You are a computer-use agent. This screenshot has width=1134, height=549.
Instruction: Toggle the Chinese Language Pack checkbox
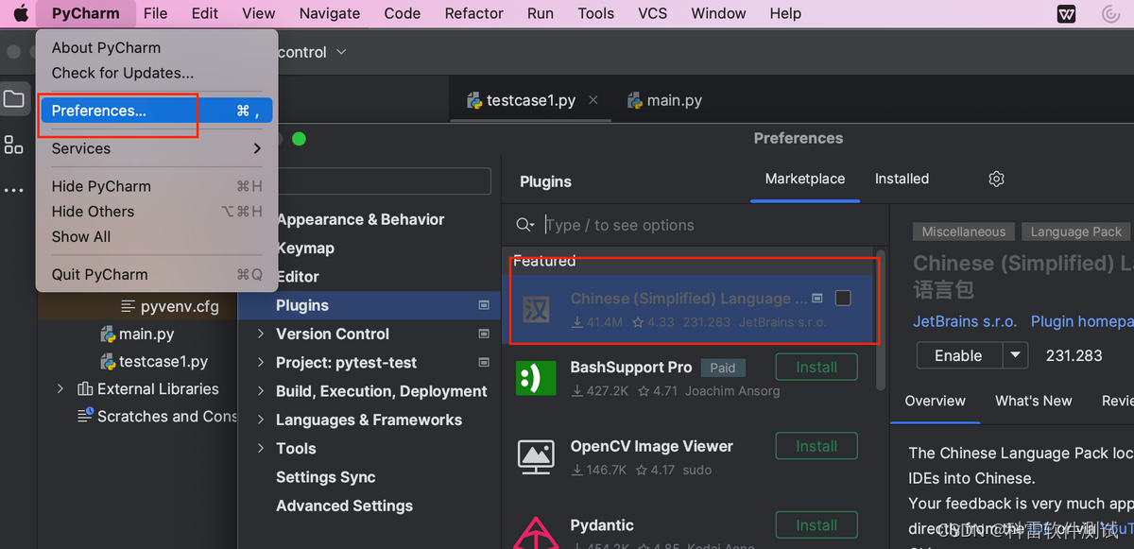(x=843, y=298)
